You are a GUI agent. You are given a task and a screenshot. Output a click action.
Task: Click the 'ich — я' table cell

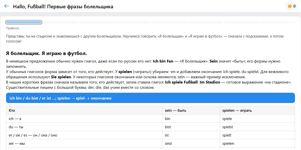tap(84, 119)
